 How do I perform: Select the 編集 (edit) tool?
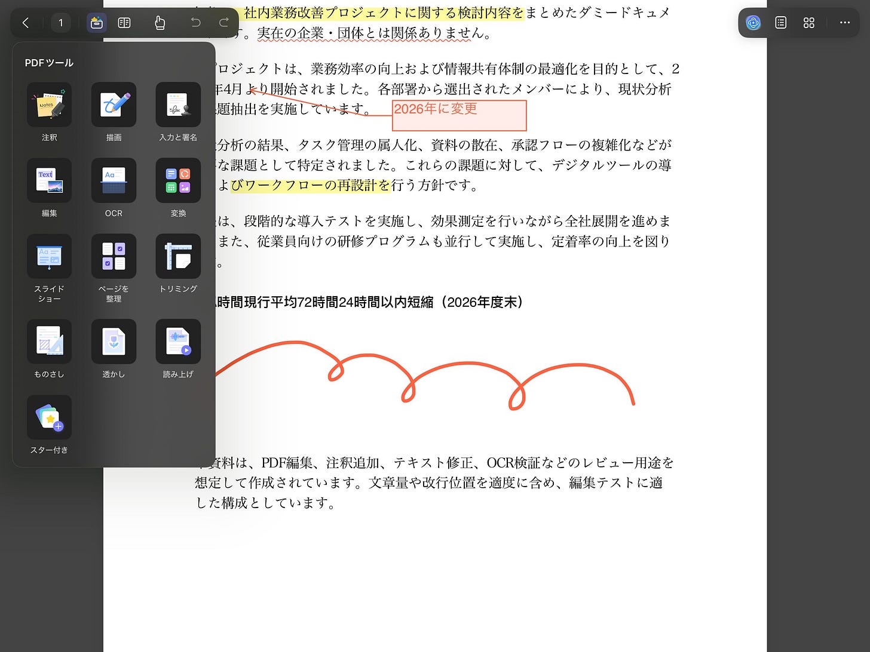tap(49, 180)
